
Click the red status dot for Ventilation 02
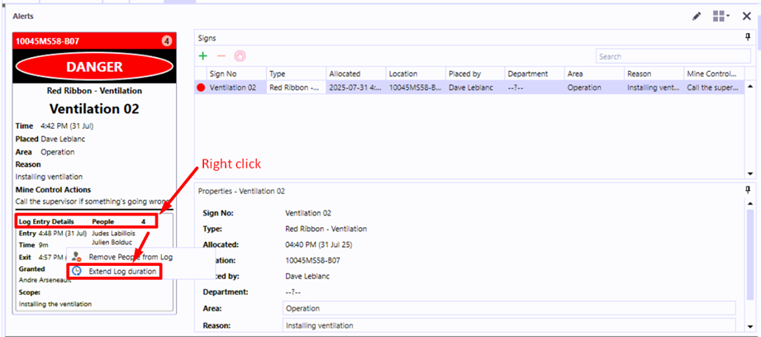pos(202,87)
